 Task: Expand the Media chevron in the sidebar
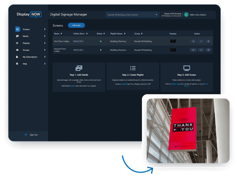[x=45, y=36]
